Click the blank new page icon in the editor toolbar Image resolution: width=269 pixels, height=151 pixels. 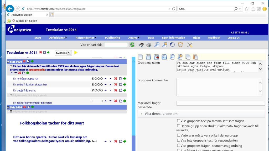point(140,57)
